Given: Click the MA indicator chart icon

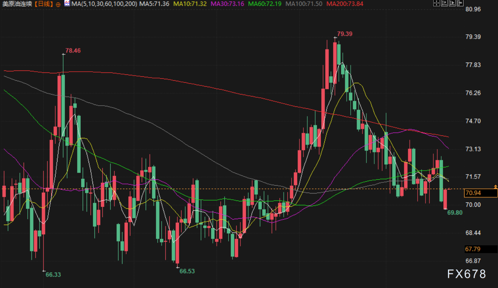Looking at the screenshot, I should tap(67, 4).
